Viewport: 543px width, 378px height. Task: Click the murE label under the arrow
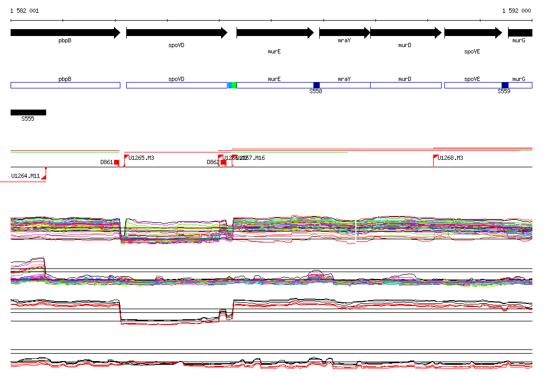point(274,51)
